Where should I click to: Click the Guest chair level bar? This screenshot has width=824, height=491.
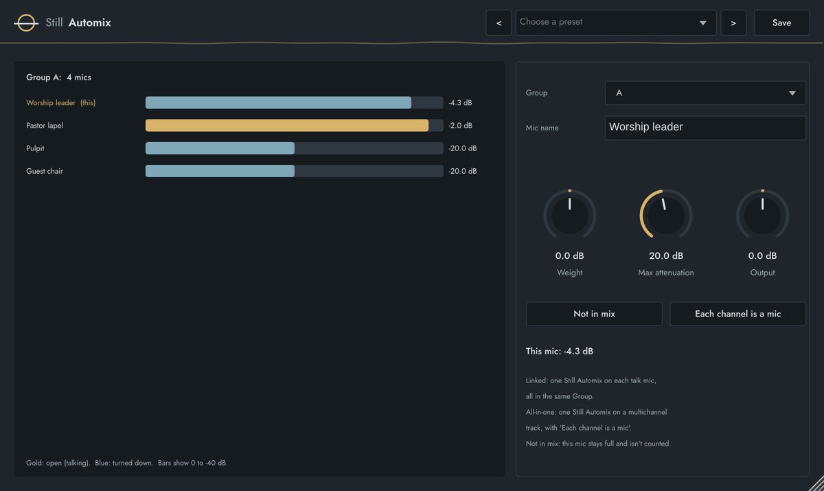(295, 171)
